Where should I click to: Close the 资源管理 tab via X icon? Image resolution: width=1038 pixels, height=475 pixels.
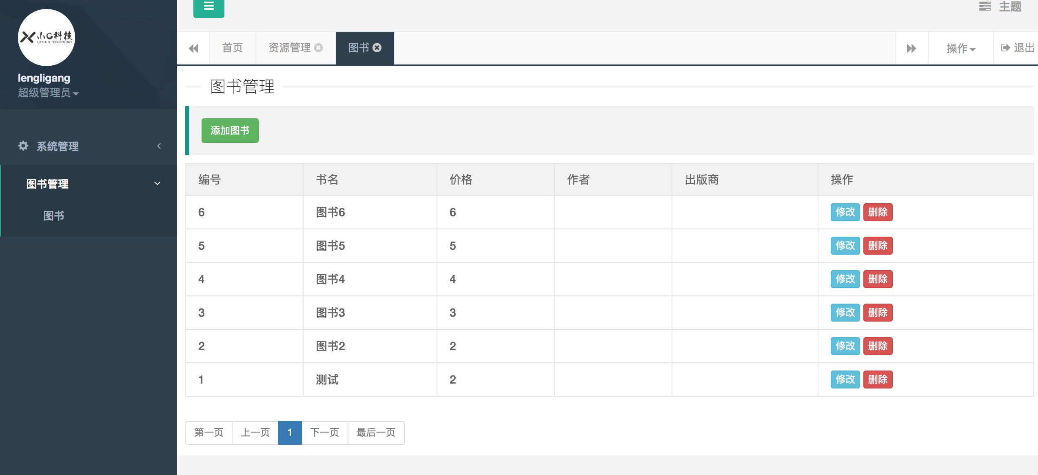click(x=319, y=48)
